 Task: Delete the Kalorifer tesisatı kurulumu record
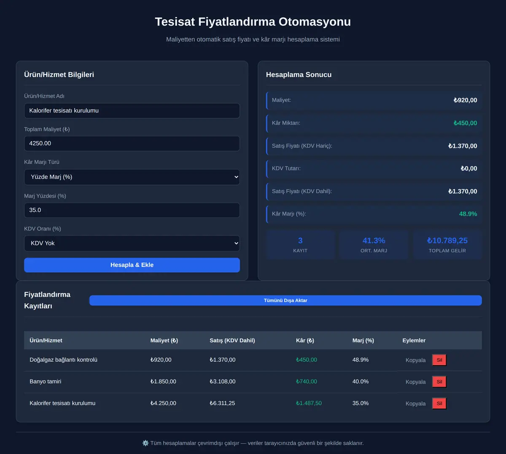pyautogui.click(x=439, y=403)
